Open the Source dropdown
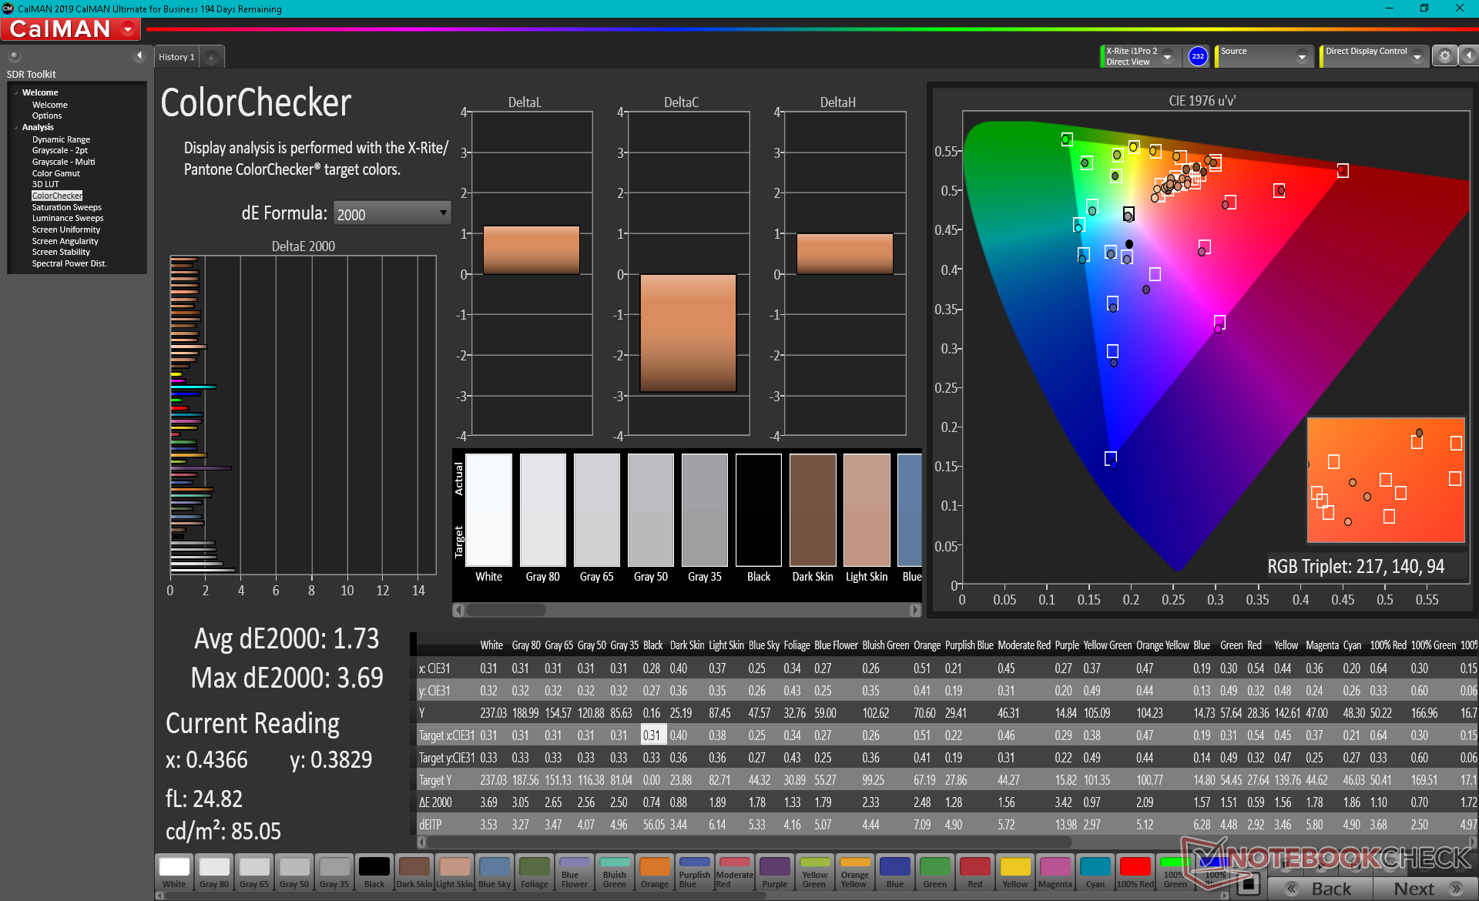Viewport: 1479px width, 901px height. [1302, 57]
